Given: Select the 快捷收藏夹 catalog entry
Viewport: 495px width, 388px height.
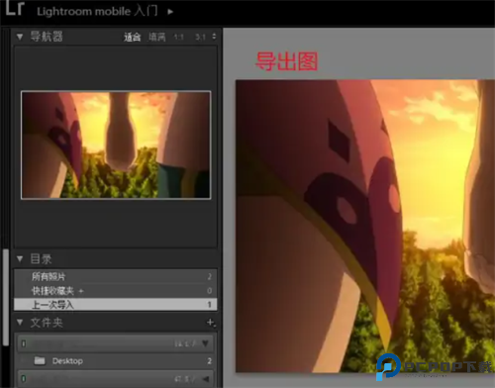Looking at the screenshot, I should 116,291.
